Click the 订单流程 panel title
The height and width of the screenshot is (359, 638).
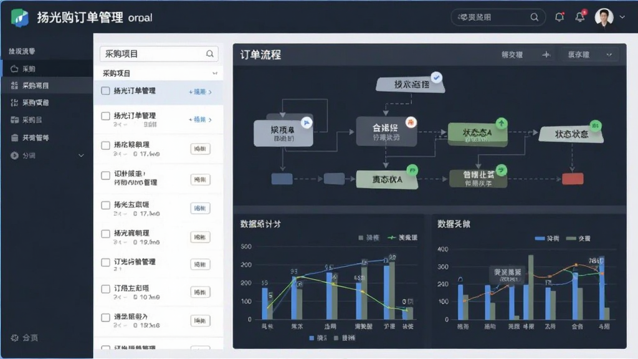[x=260, y=55]
